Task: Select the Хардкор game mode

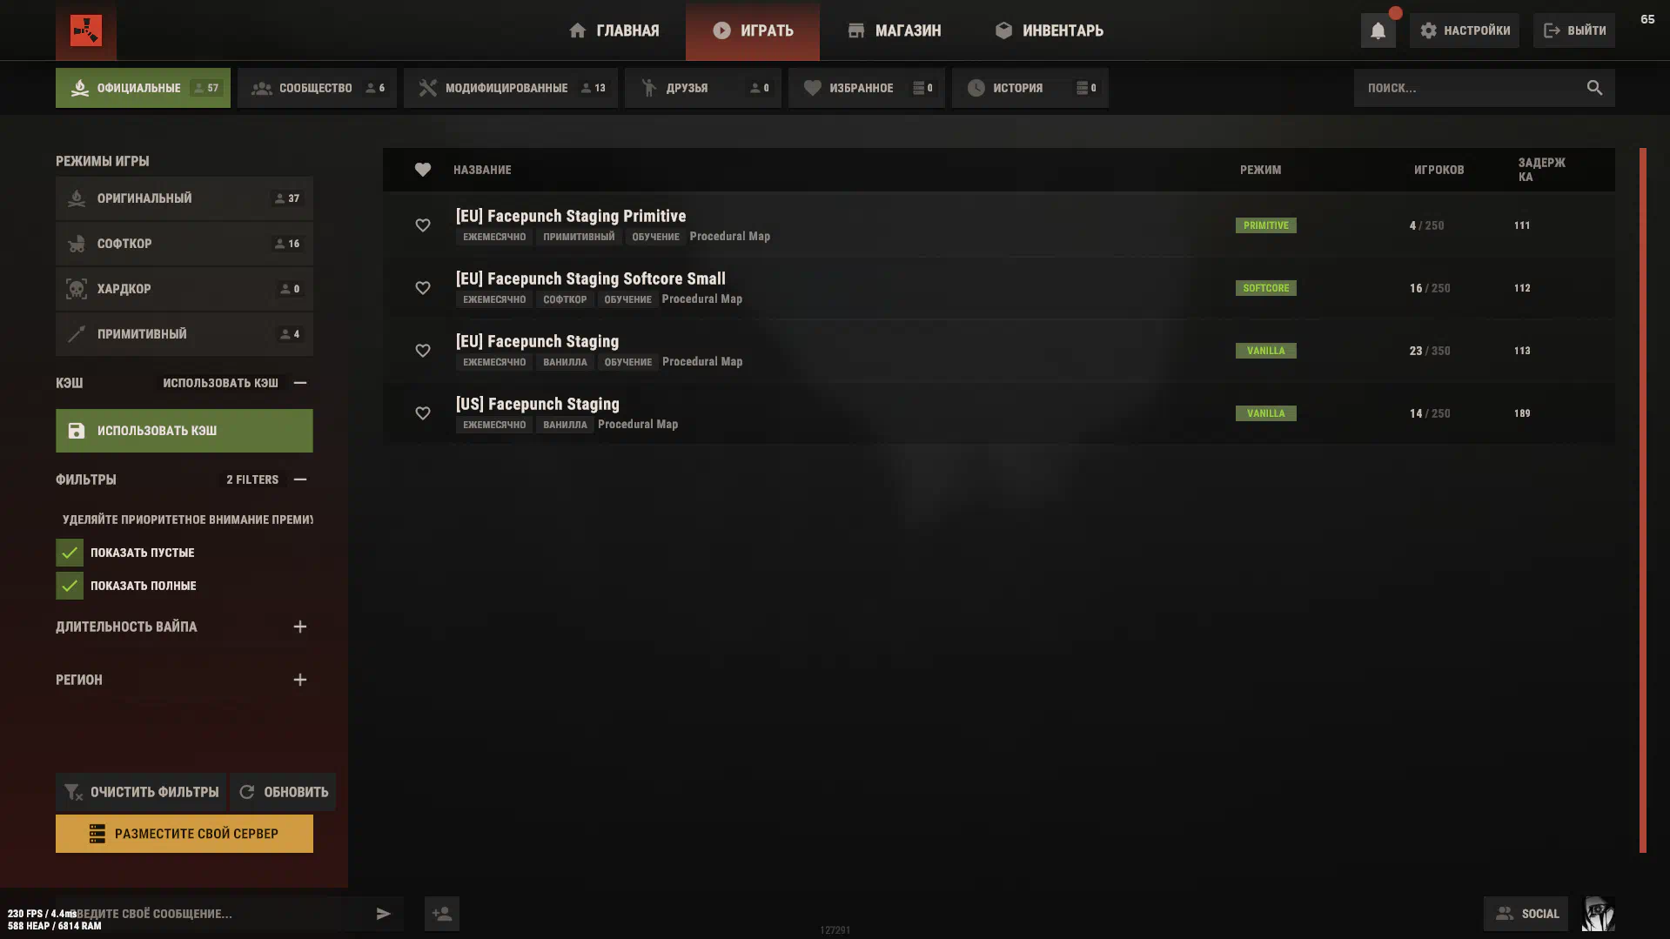Action: tap(184, 289)
